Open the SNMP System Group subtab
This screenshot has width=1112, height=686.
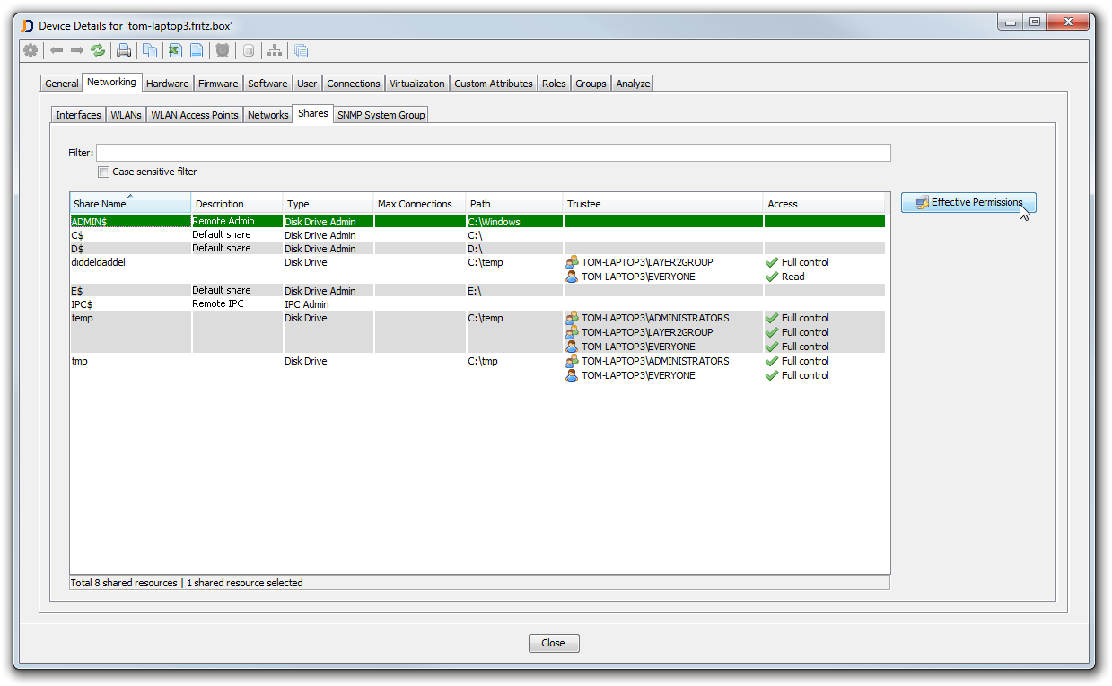tap(381, 114)
